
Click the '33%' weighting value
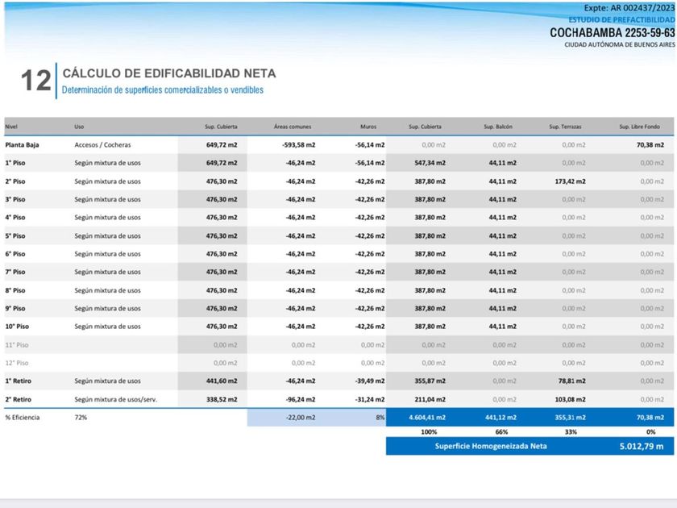click(x=571, y=432)
